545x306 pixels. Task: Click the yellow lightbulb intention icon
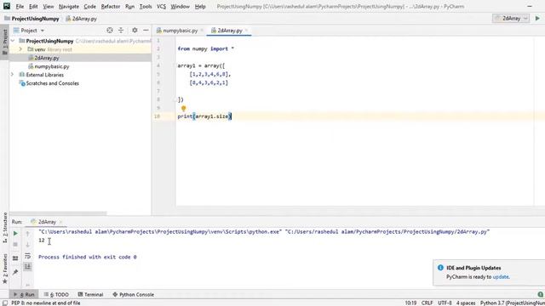tap(184, 109)
